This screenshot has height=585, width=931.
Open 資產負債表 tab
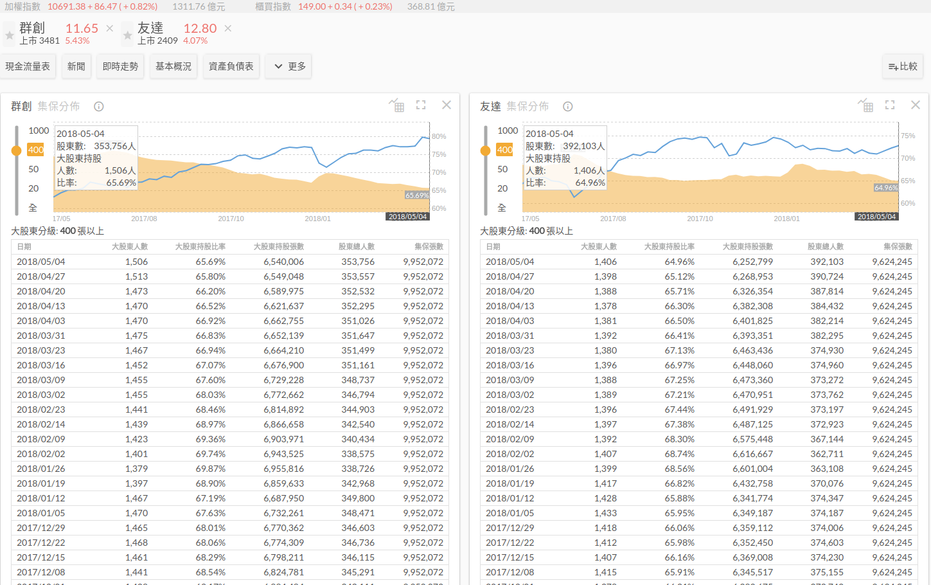tap(231, 66)
